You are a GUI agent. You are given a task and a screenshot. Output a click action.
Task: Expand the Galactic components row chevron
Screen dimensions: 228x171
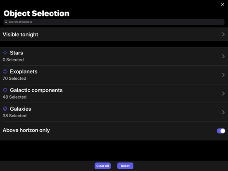click(x=223, y=93)
